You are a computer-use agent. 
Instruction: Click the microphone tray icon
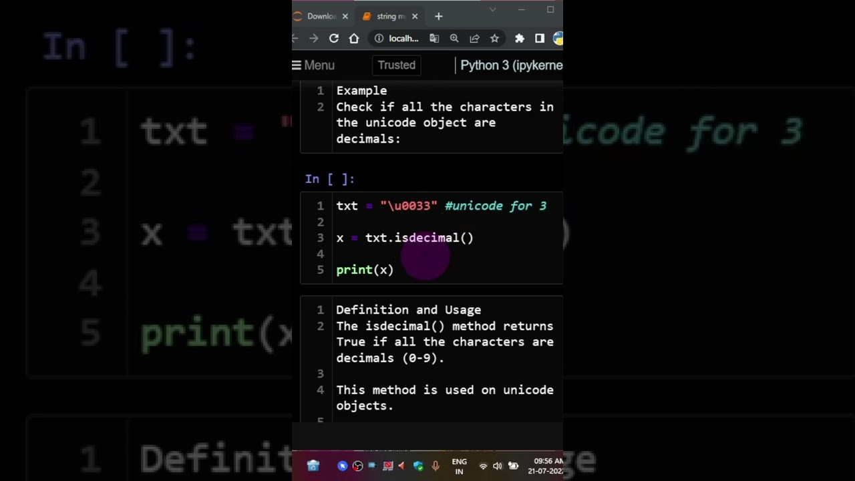[436, 466]
